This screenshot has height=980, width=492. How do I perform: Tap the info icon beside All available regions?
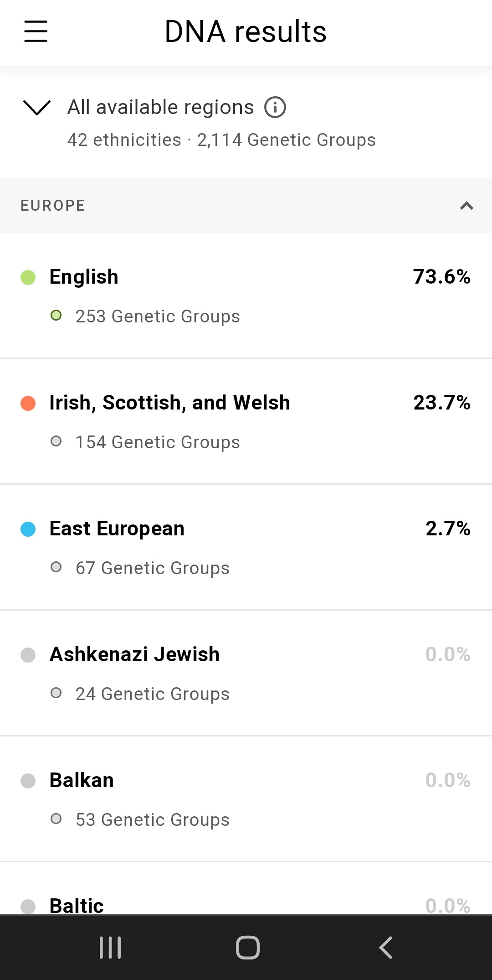[x=275, y=108]
